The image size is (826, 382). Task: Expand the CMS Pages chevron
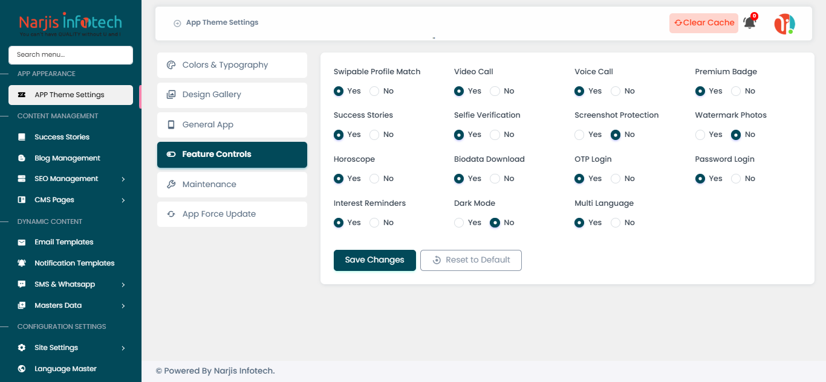point(123,200)
